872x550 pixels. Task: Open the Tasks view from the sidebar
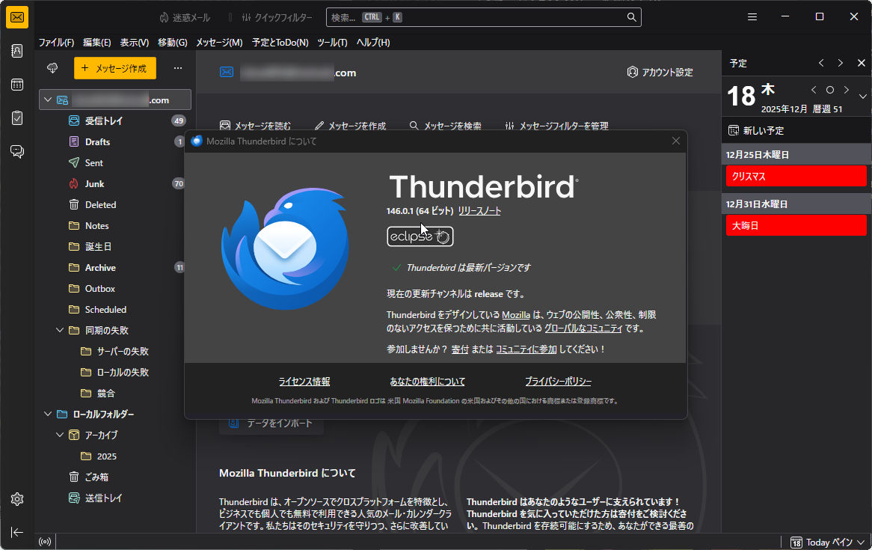click(16, 117)
